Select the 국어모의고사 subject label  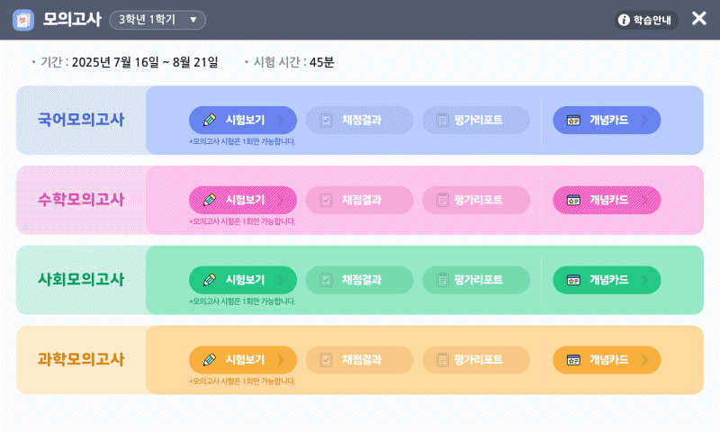click(x=81, y=120)
